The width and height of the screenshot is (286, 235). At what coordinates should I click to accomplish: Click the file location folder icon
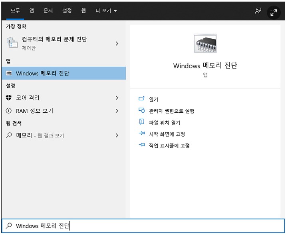[141, 121]
